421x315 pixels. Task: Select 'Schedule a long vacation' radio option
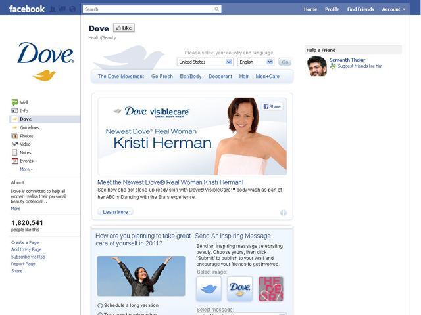tap(100, 305)
